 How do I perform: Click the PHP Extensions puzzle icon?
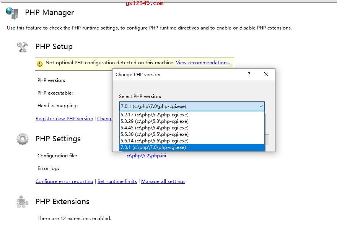22,201
